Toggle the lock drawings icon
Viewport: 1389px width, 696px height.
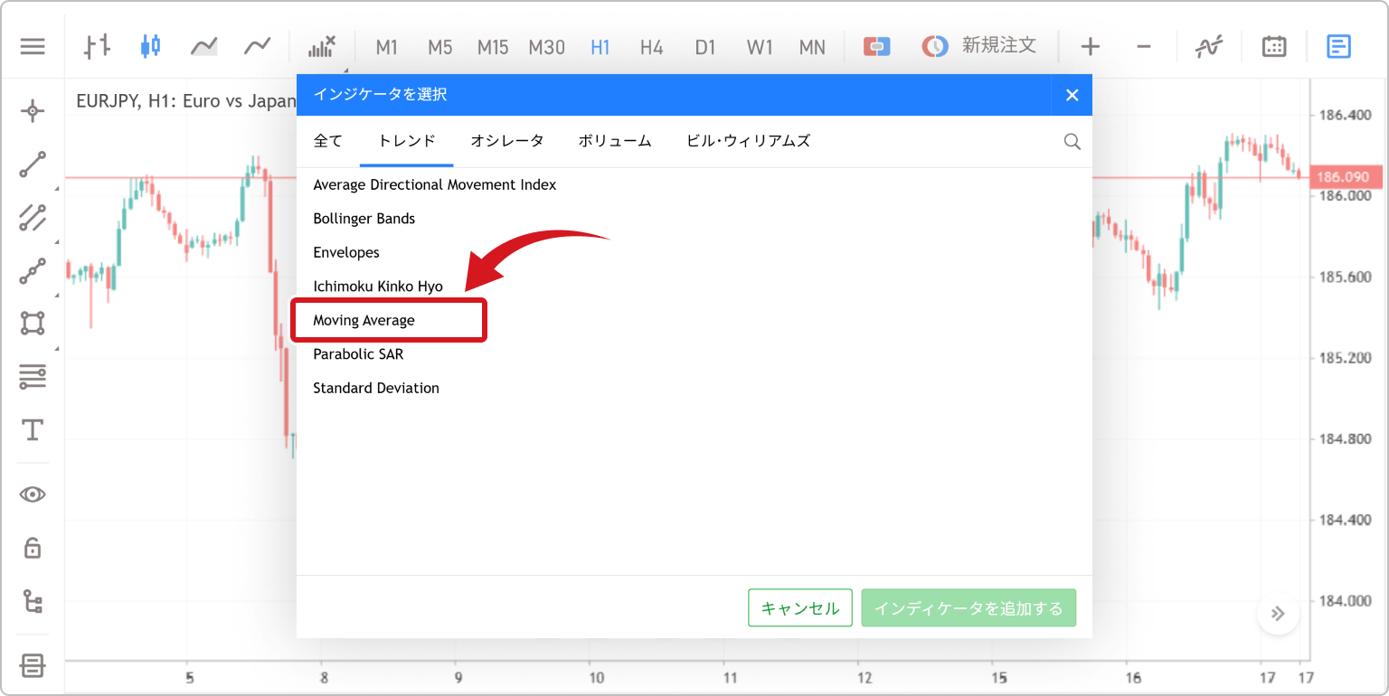[33, 548]
